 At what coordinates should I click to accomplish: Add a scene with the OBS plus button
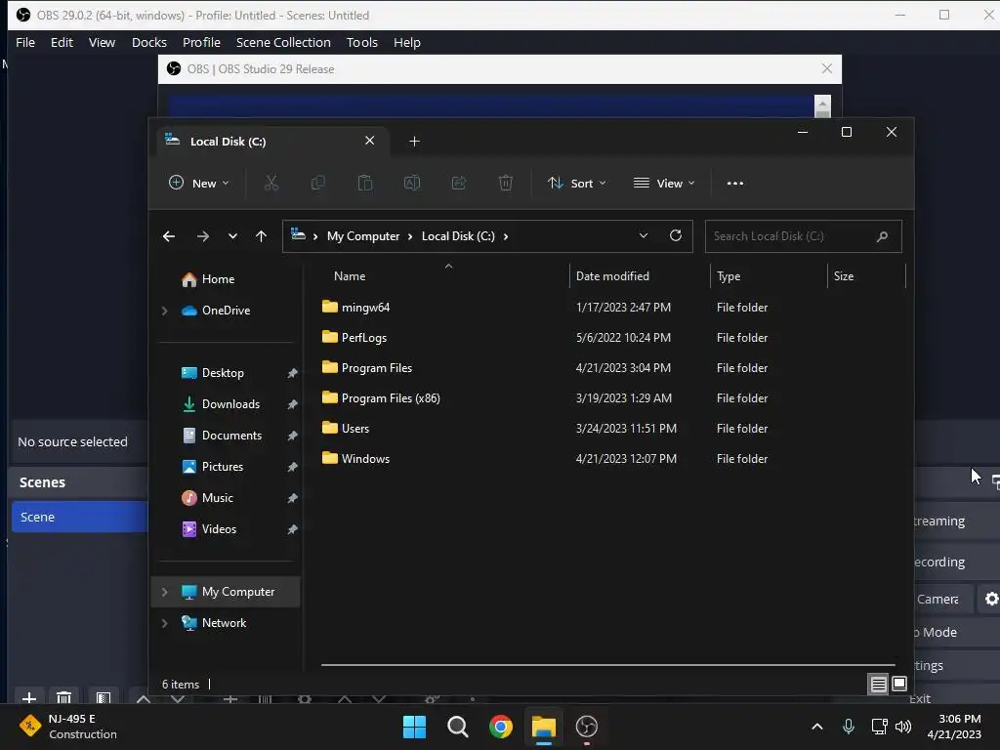click(x=28, y=697)
